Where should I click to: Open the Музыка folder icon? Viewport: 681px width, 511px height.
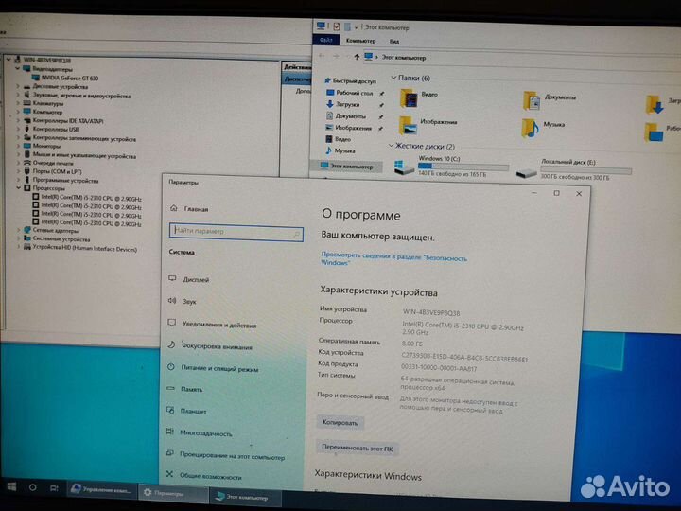531,125
